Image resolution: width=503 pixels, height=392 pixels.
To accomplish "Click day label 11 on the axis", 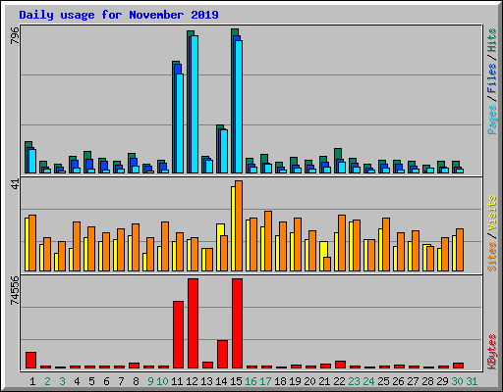I will click(x=177, y=381).
